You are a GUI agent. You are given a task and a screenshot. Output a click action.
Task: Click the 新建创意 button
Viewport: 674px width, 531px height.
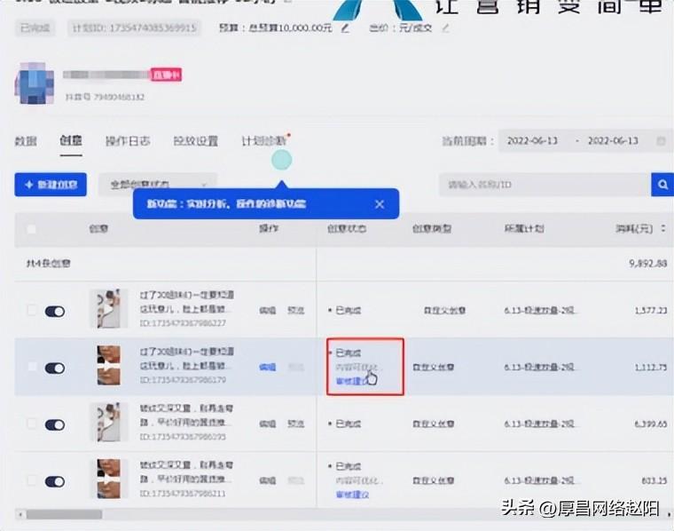[51, 185]
